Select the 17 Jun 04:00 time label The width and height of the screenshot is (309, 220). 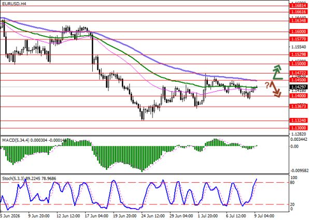click(x=97, y=216)
